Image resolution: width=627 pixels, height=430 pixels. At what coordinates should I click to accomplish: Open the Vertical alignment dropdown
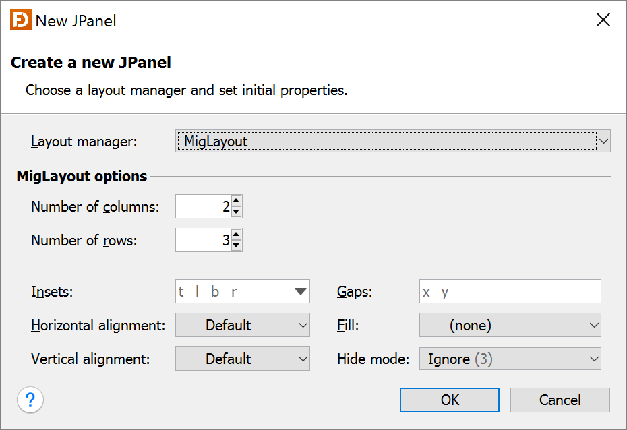(x=242, y=359)
